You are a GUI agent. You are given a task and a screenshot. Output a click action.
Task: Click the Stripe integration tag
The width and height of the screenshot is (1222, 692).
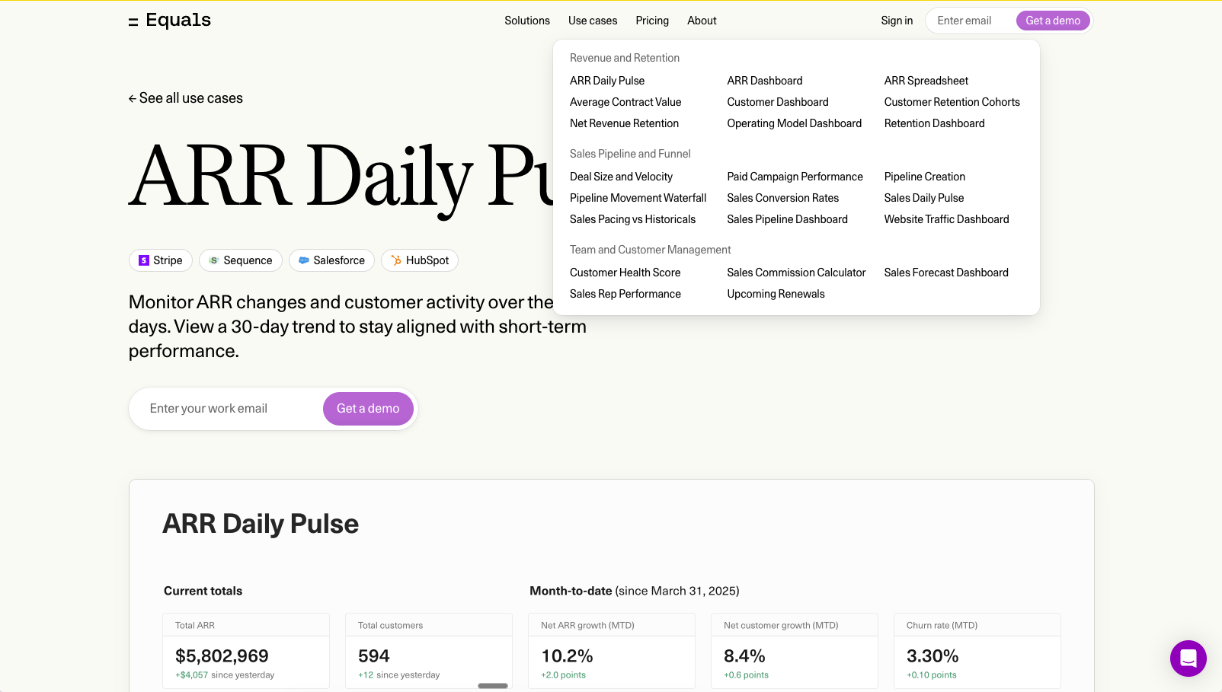pyautogui.click(x=161, y=260)
